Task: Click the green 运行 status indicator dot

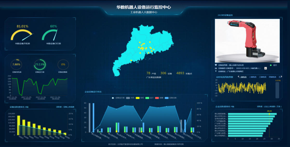Action: [x=271, y=65]
